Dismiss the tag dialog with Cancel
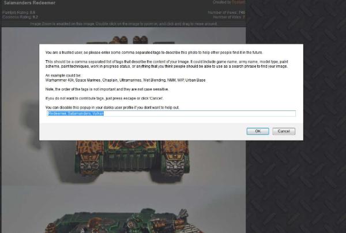The height and width of the screenshot is (233, 346). [x=284, y=131]
